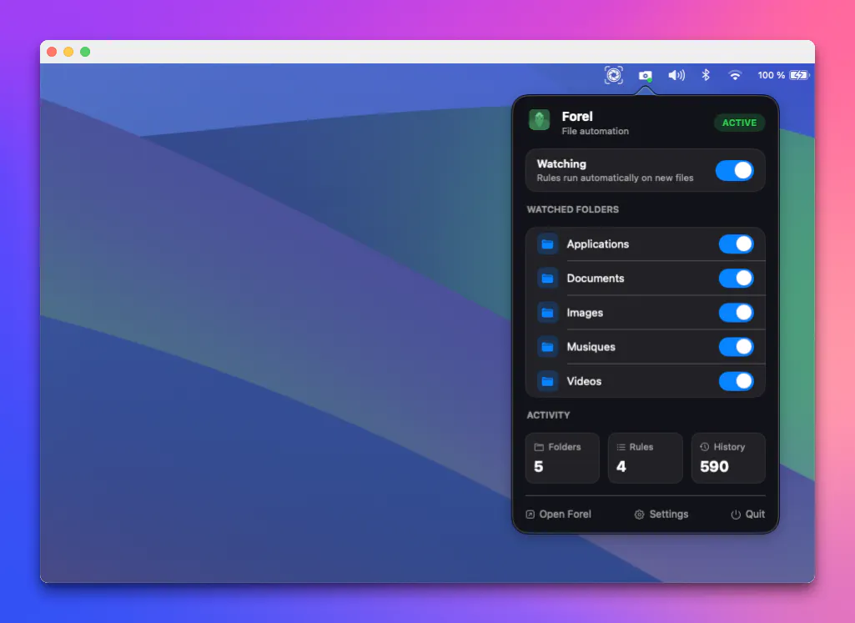Image resolution: width=855 pixels, height=623 pixels.
Task: Open the volume menu bar icon
Action: pyautogui.click(x=676, y=75)
